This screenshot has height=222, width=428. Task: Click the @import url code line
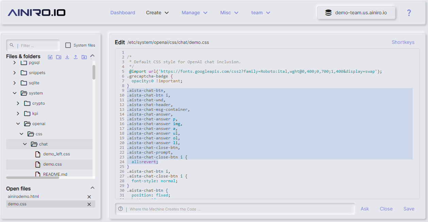[256, 71]
